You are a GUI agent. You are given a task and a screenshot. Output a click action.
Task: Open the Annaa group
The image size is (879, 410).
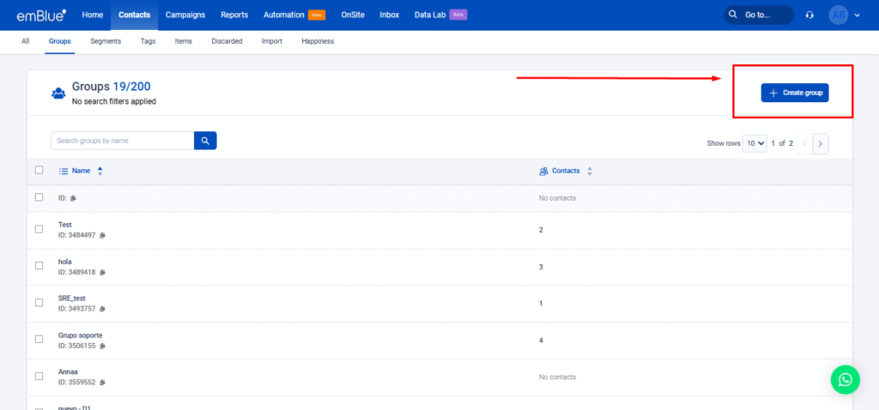[x=68, y=372]
